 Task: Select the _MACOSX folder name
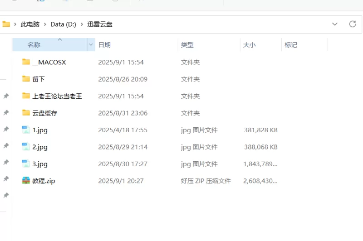coord(49,62)
